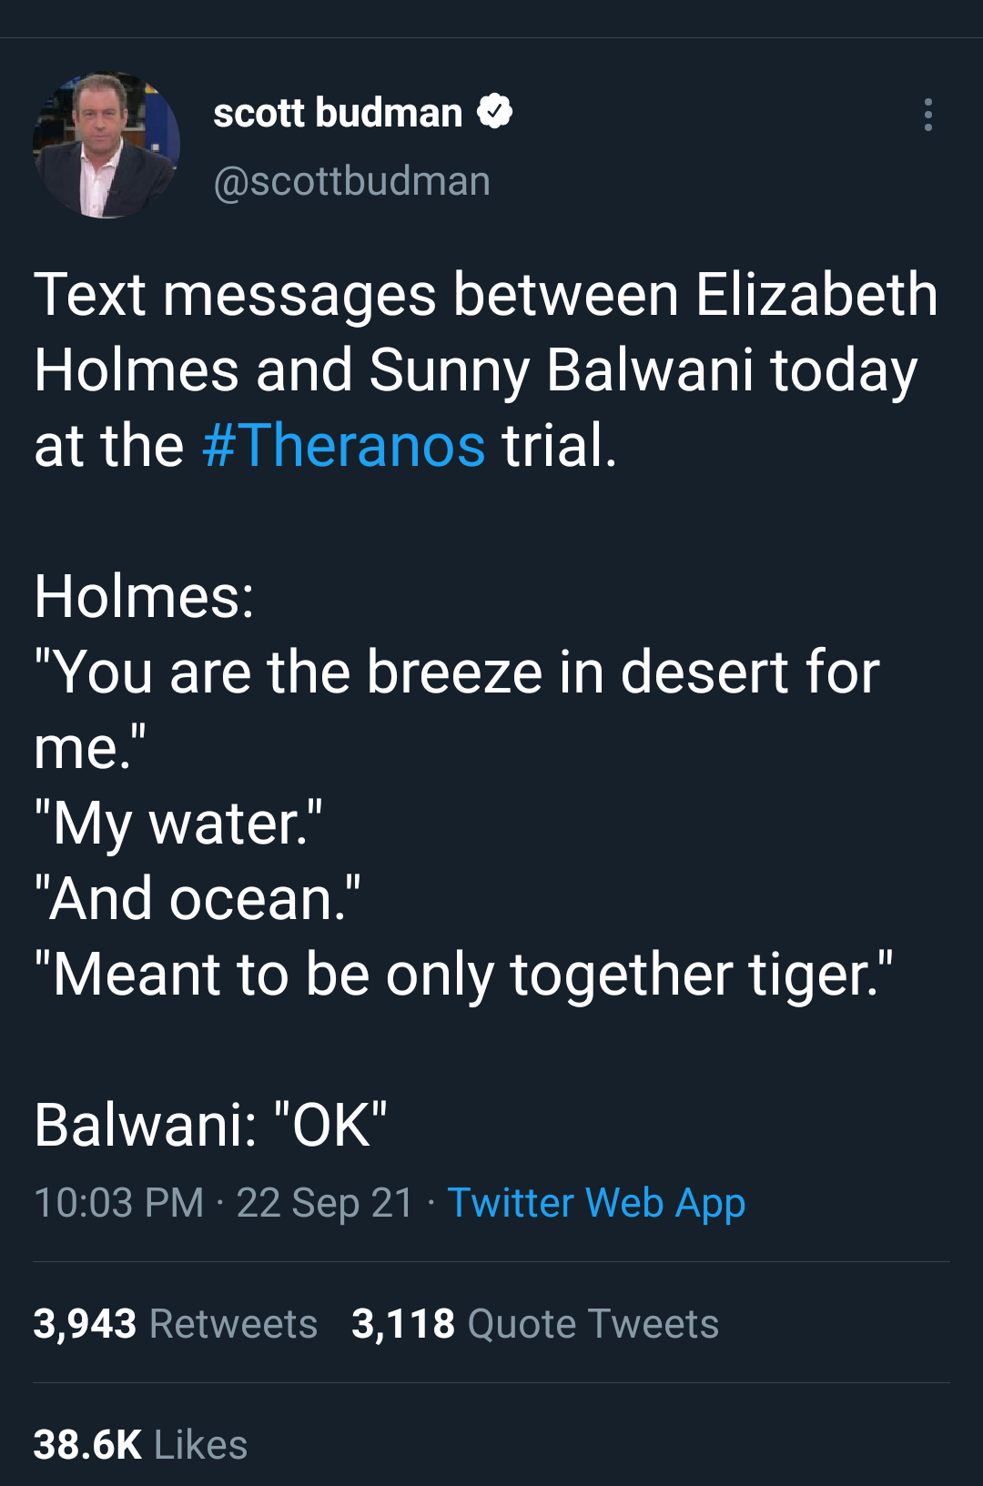This screenshot has width=983, height=1486.
Task: Click the words Elizabeth in the tweet
Action: (x=816, y=295)
